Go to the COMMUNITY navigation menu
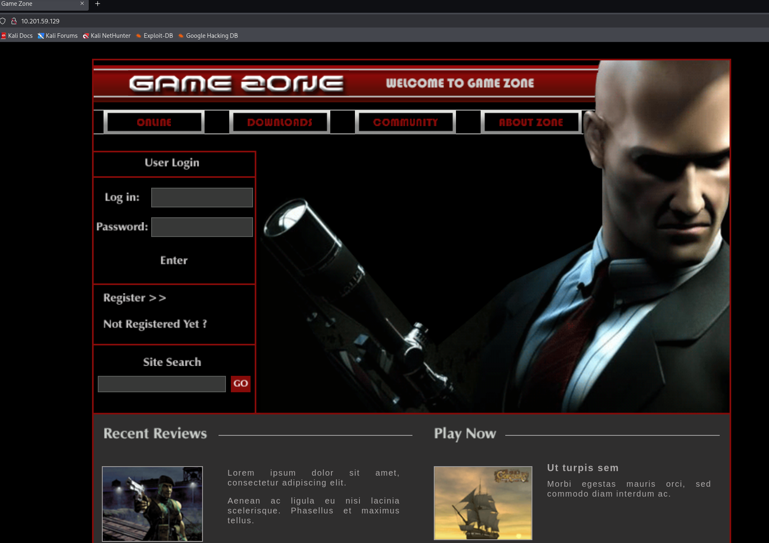This screenshot has width=769, height=543. coord(405,122)
